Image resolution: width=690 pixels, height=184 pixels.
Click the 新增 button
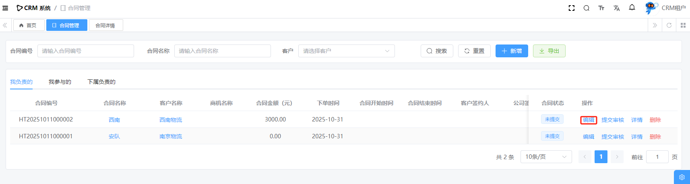tap(511, 51)
